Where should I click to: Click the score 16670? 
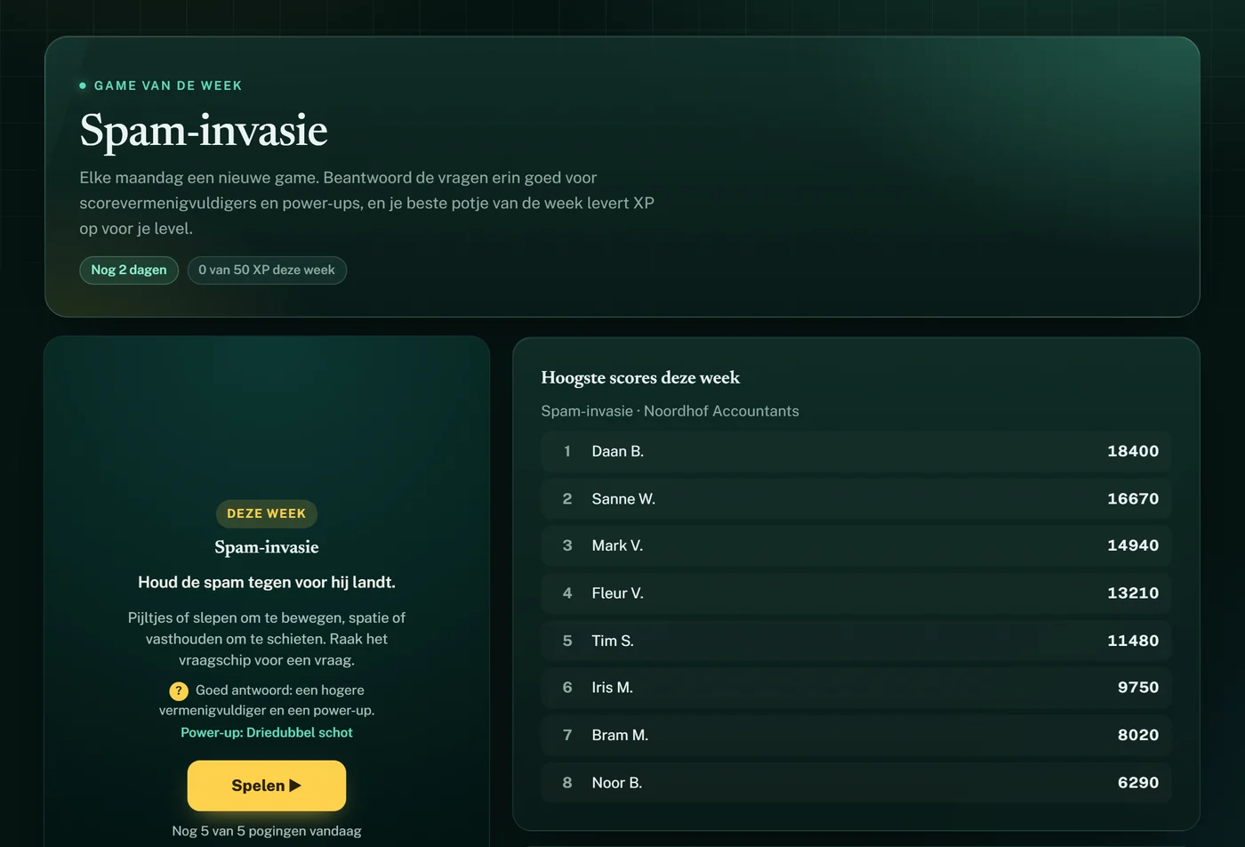tap(1133, 499)
